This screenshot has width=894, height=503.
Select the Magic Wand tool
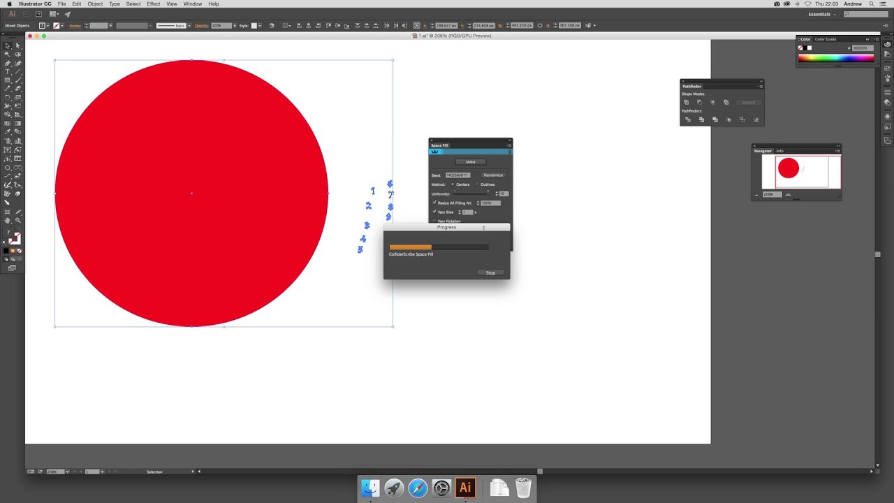pos(8,54)
